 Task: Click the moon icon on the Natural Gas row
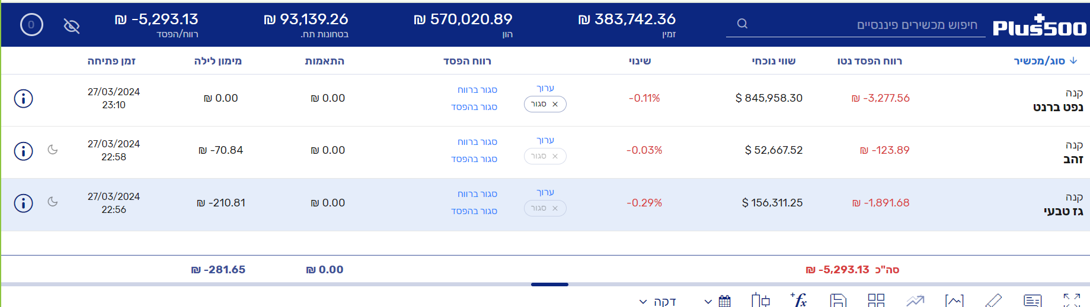pos(53,202)
